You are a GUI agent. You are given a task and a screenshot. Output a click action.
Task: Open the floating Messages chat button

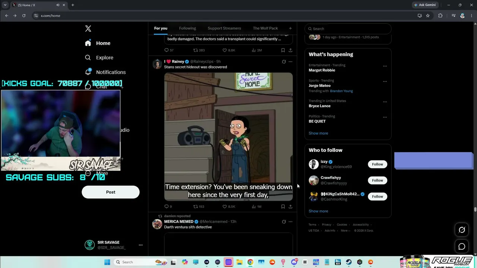(462, 246)
